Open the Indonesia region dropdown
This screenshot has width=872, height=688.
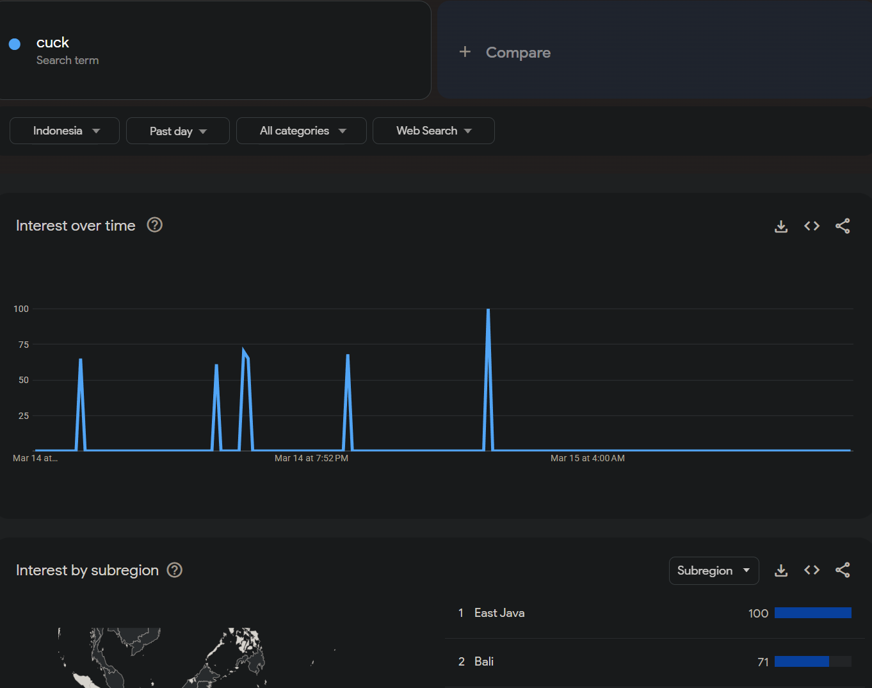coord(65,131)
